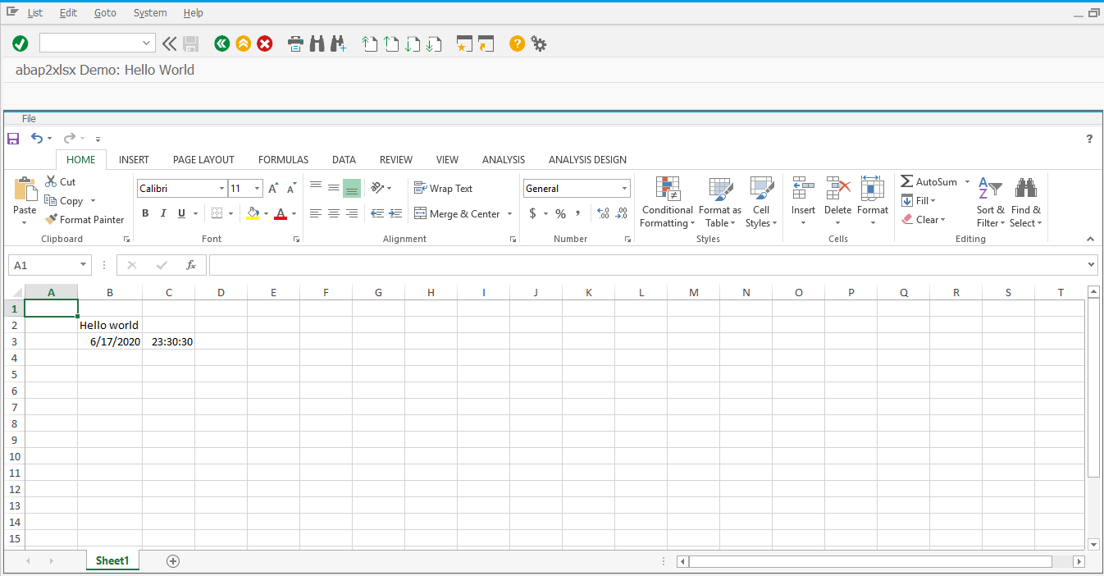Click the Delete cells icon
The width and height of the screenshot is (1104, 576).
[x=837, y=188]
